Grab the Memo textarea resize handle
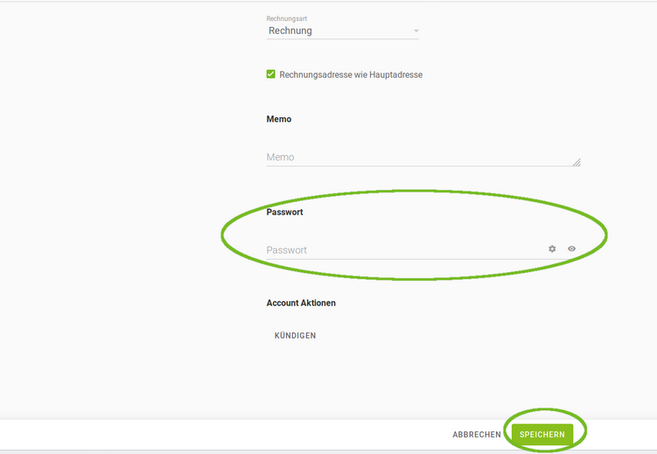 [577, 162]
